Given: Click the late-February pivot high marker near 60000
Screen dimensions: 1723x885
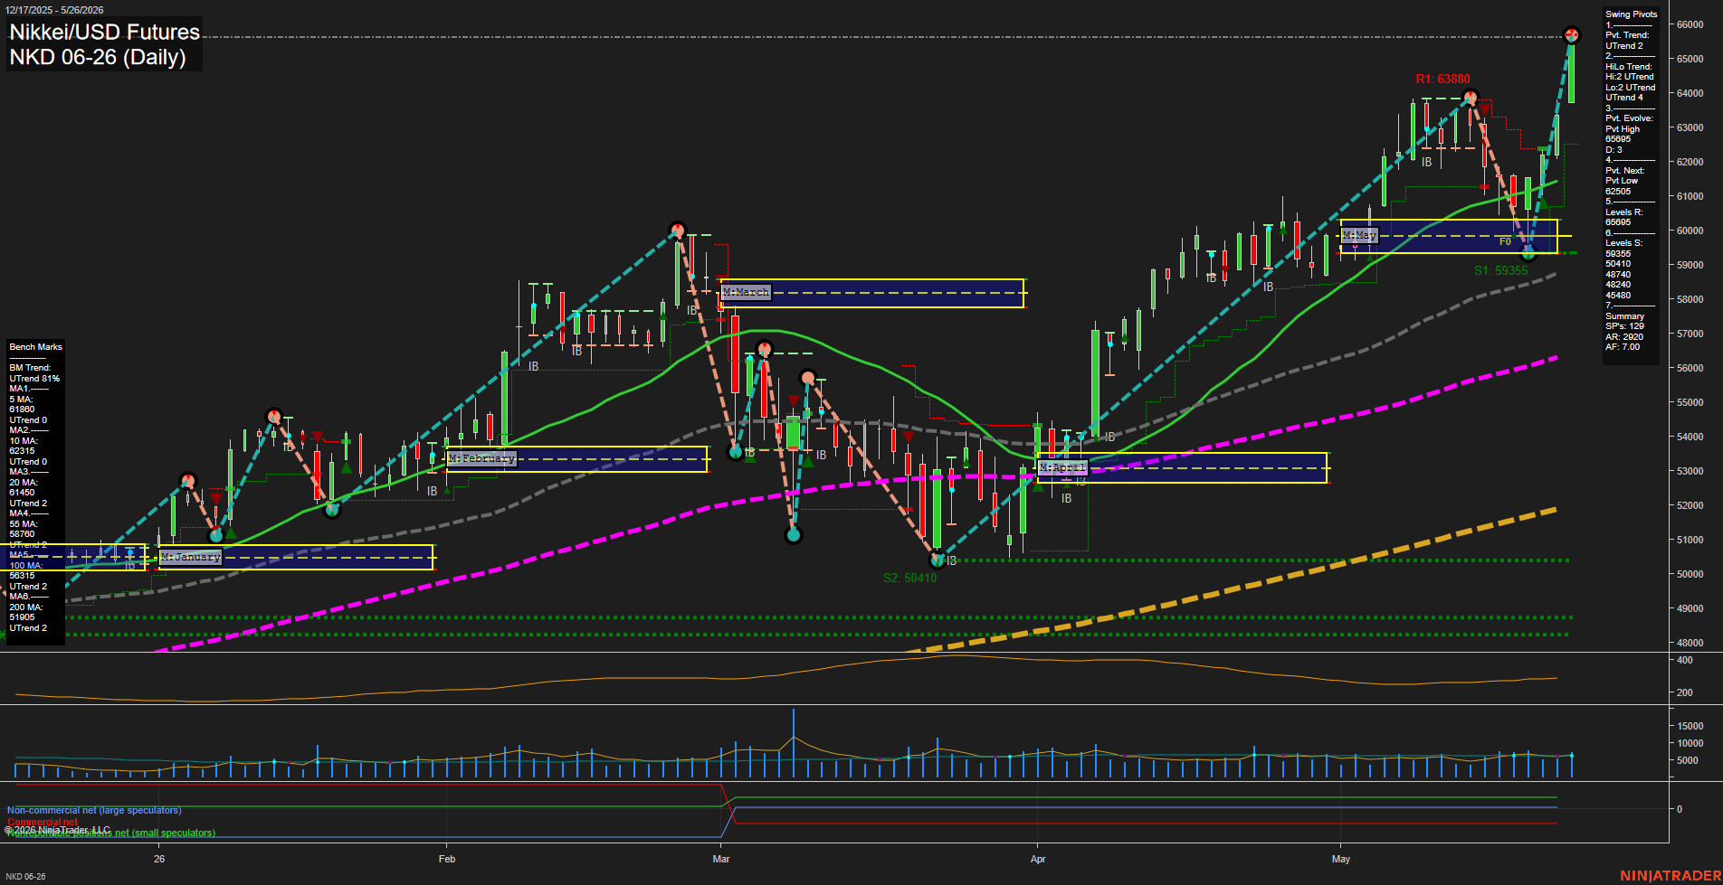Looking at the screenshot, I should click(x=677, y=230).
